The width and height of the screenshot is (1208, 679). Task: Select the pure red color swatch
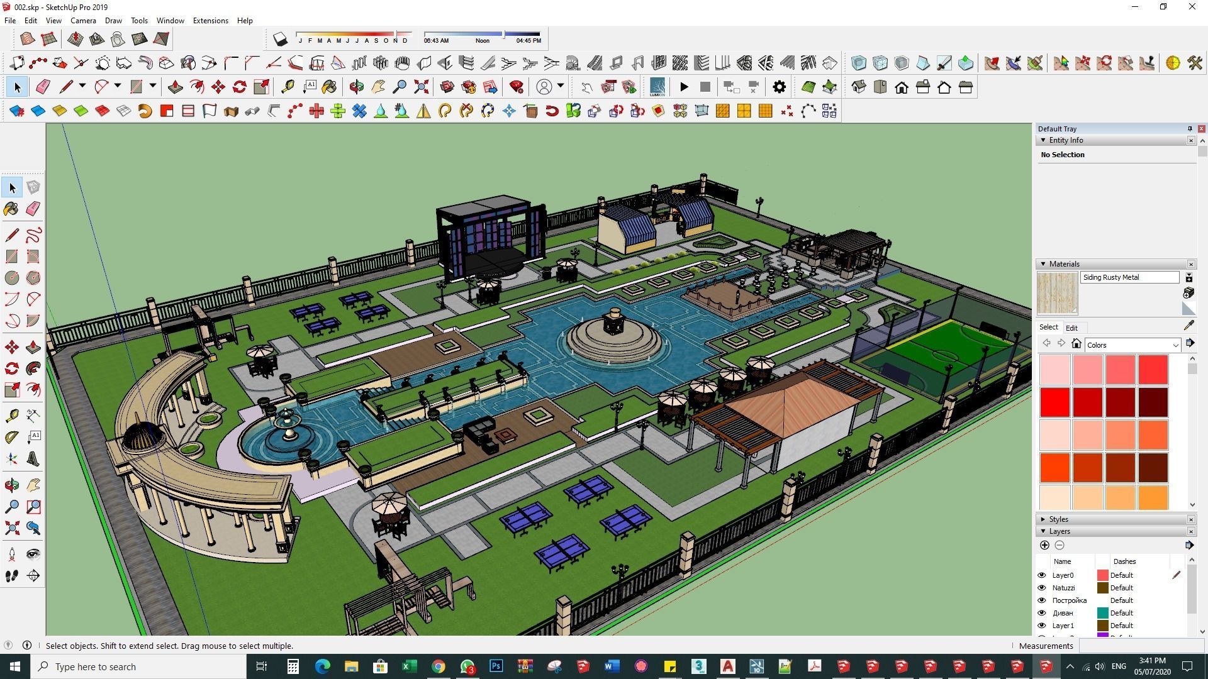point(1055,402)
